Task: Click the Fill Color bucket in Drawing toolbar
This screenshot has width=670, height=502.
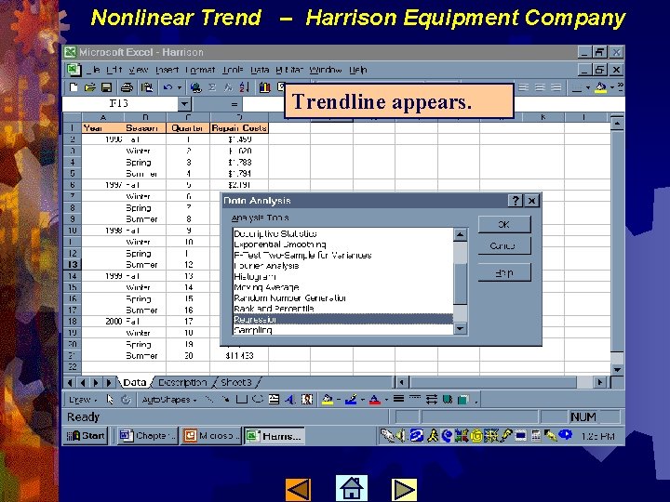Action: point(327,400)
